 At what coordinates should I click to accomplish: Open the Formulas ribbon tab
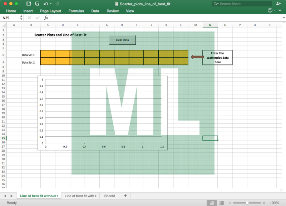[76, 11]
